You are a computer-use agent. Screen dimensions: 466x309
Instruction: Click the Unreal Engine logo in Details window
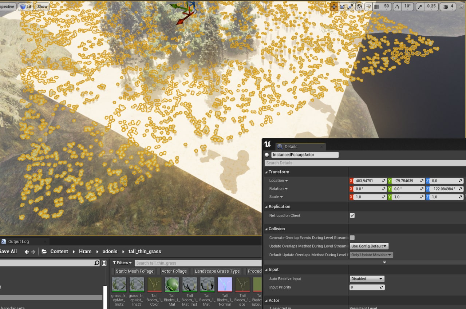[x=268, y=144]
